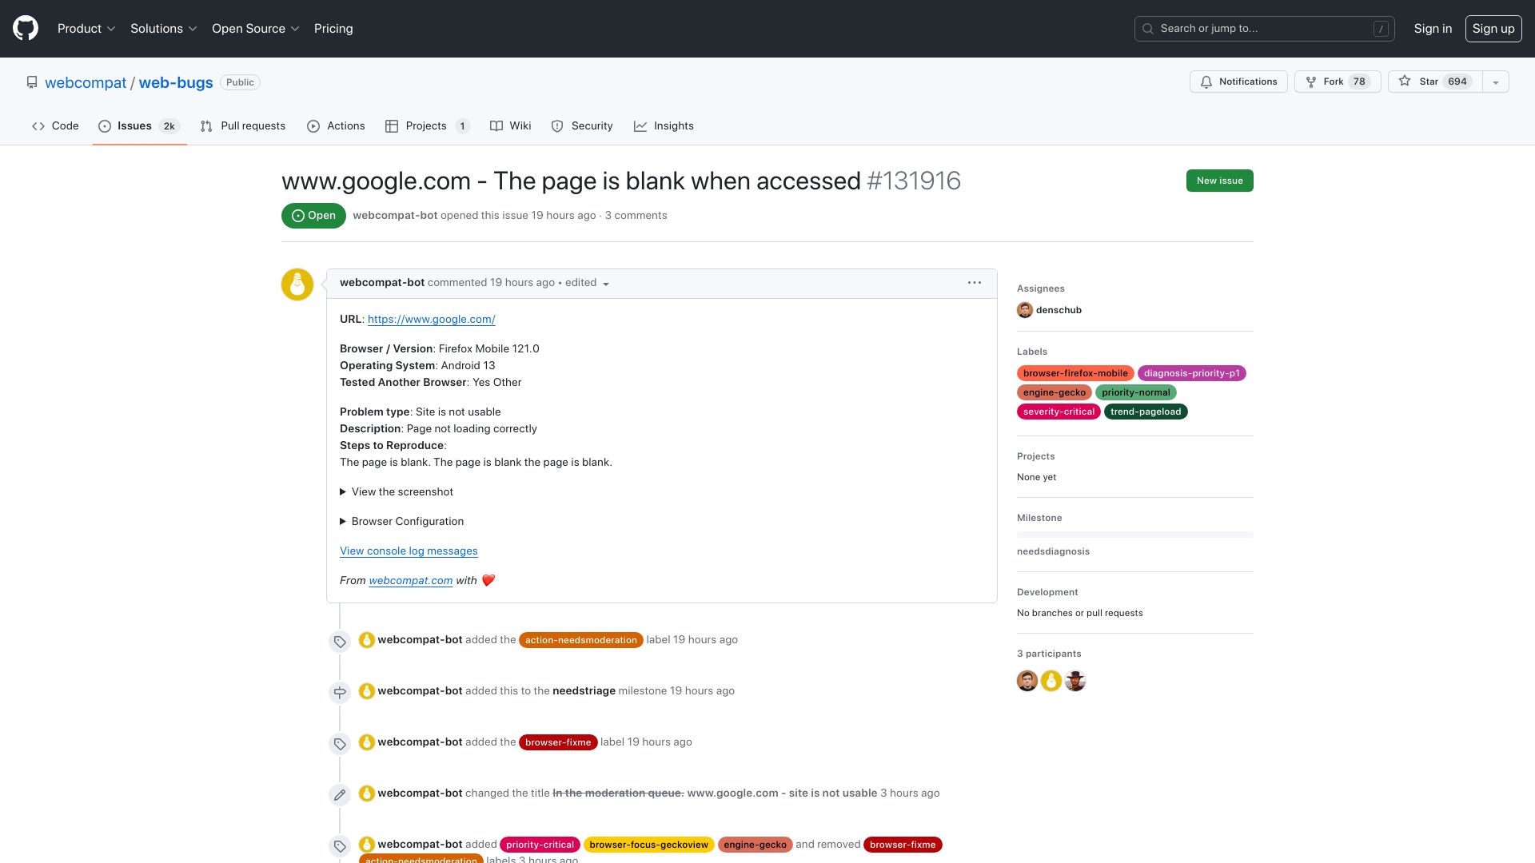Viewport: 1535px width, 863px height.
Task: Open the Solutions dropdown menu
Action: pos(163,29)
